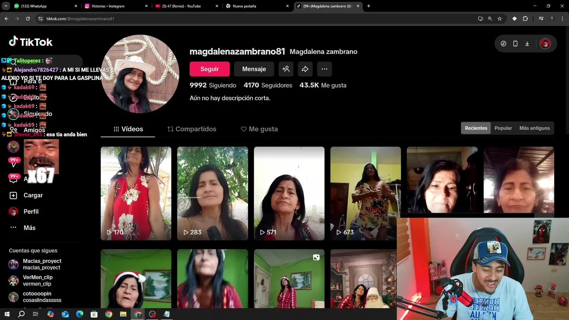Open the photo post with green room
569x320 pixels.
pyautogui.click(x=289, y=279)
